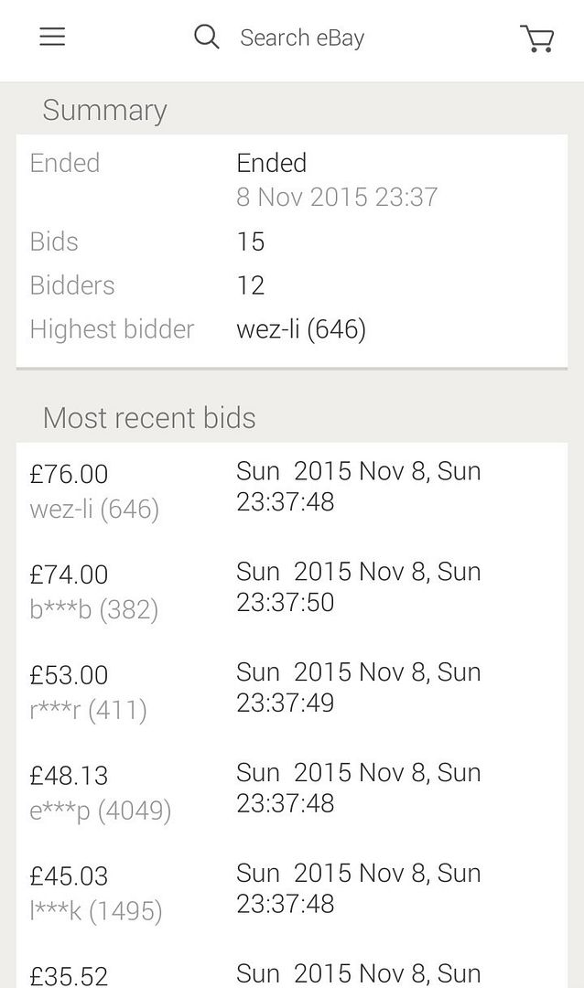Screen dimensions: 584x988
Task: Click the Search eBay field
Action: click(x=302, y=38)
